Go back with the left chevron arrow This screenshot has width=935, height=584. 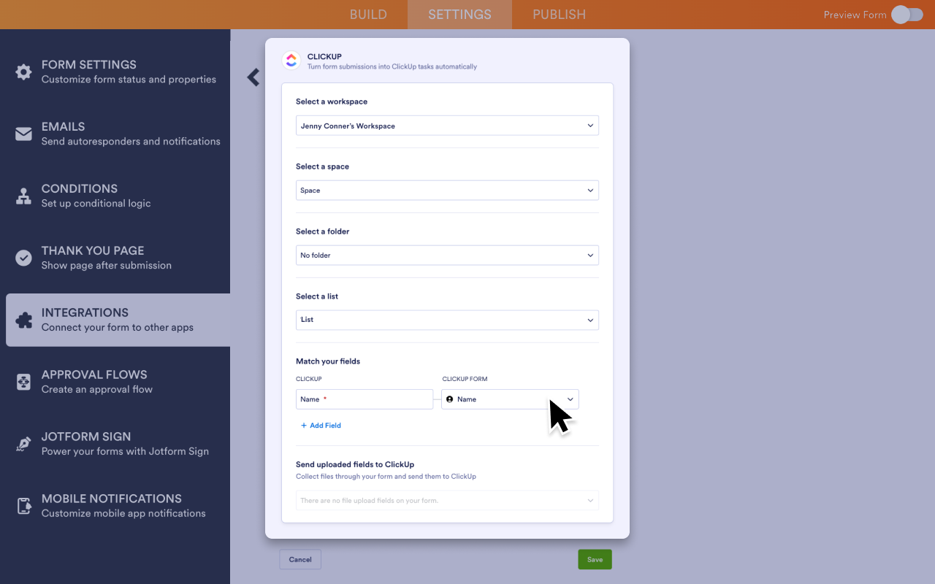pos(253,77)
